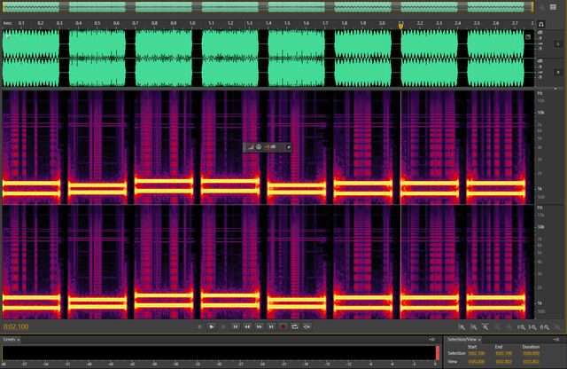
Task: Click the 10k label on upper spectrogram scale
Action: (540, 113)
